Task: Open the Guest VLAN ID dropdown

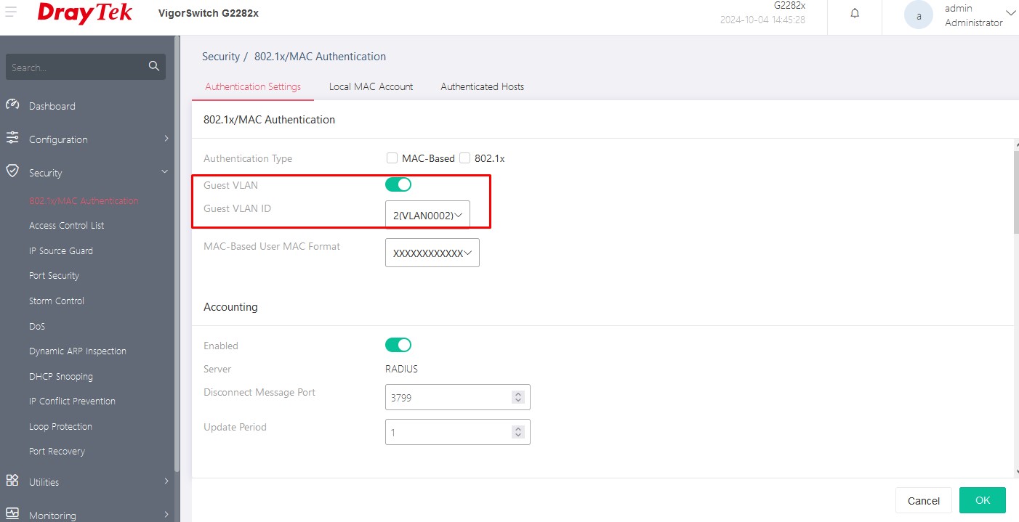Action: [427, 215]
